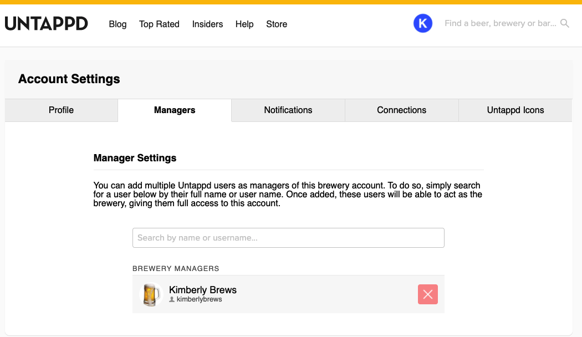Click the beer mug profile picture
Image resolution: width=582 pixels, height=337 pixels.
150,294
